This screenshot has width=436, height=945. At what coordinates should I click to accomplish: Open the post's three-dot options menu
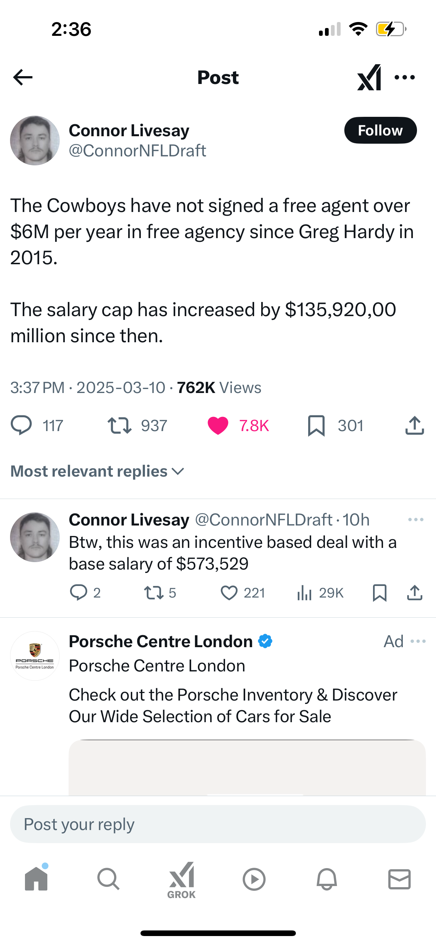(x=405, y=77)
